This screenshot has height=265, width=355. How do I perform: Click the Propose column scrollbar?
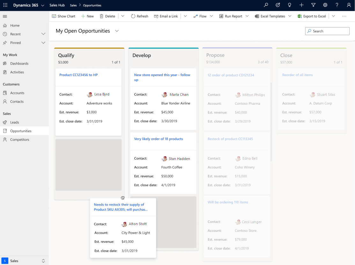271,121
